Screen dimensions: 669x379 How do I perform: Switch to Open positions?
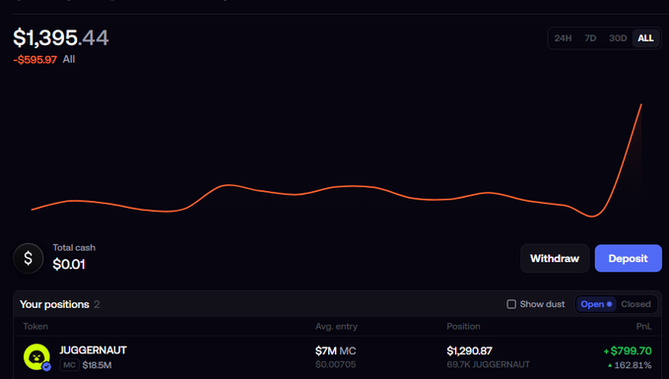tap(596, 304)
